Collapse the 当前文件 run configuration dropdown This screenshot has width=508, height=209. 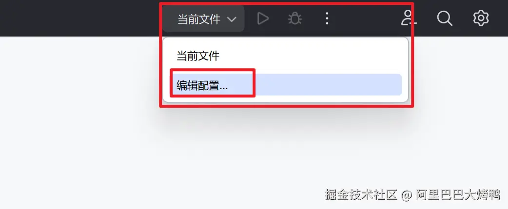tap(203, 19)
